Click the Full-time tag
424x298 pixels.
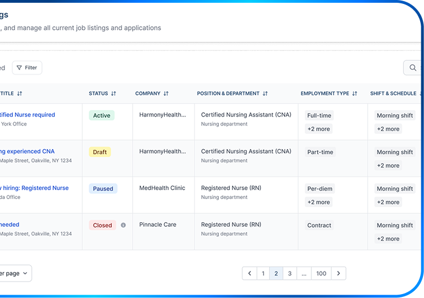[319, 116]
